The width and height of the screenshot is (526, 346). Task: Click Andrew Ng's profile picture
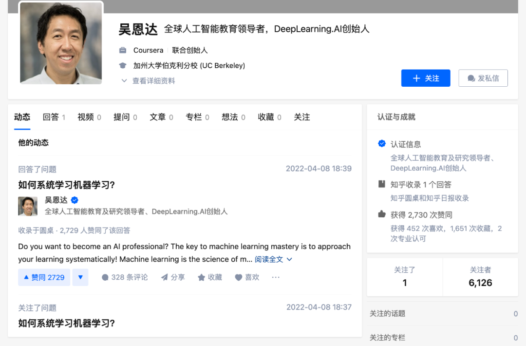(60, 43)
